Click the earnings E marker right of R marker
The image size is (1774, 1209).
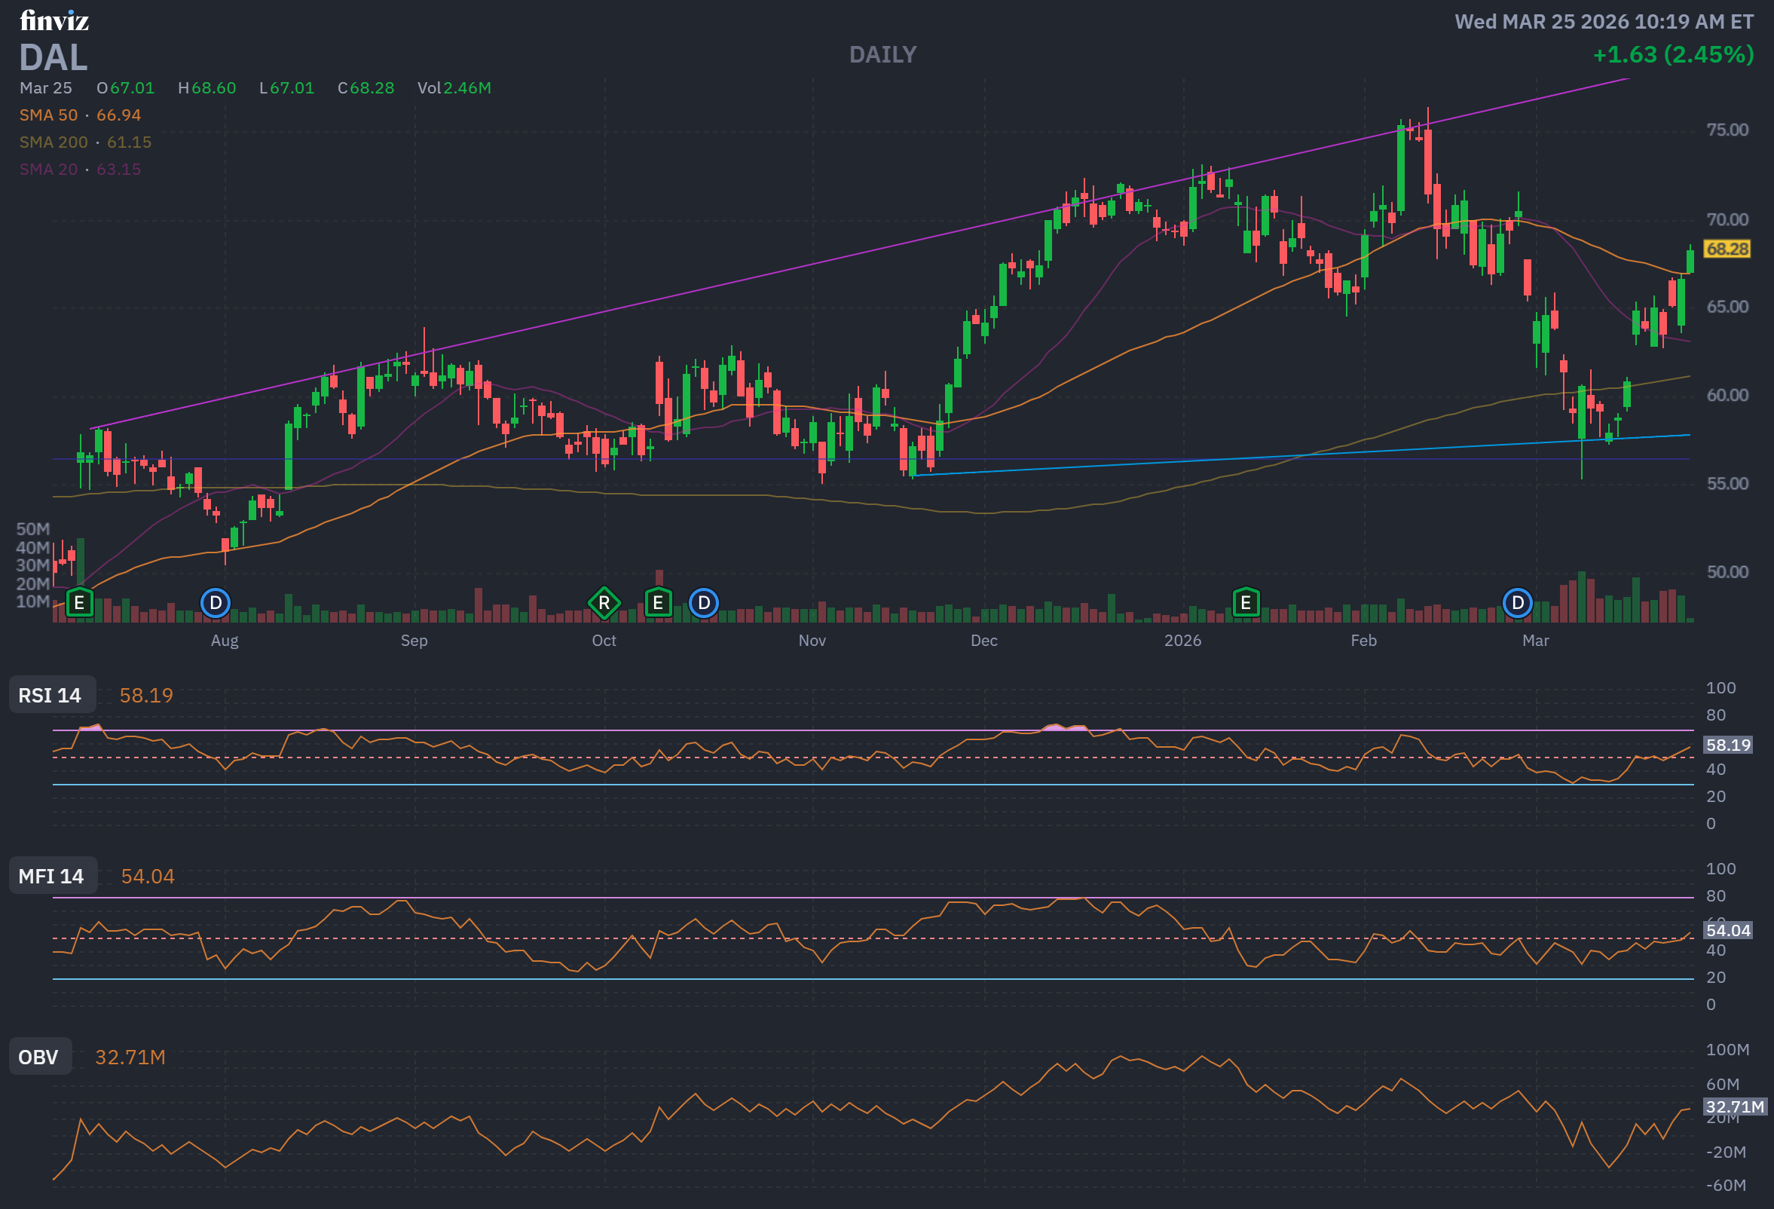coord(658,603)
